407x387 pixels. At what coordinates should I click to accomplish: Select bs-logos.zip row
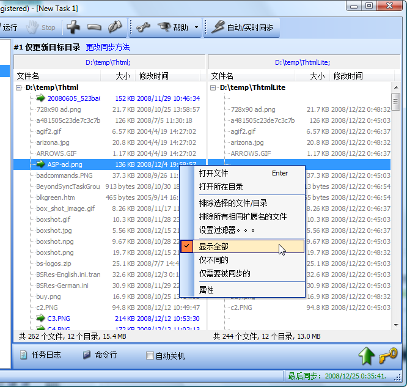click(x=53, y=264)
